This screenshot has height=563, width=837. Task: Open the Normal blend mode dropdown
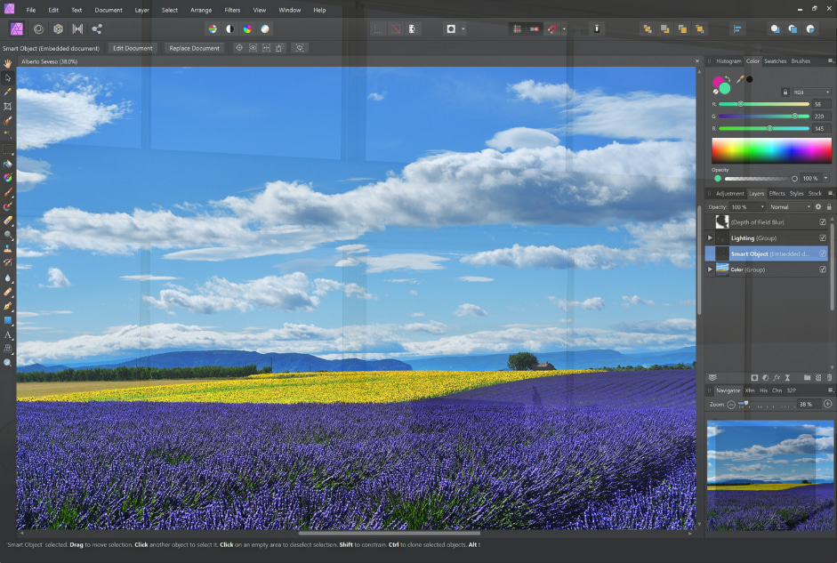[790, 206]
